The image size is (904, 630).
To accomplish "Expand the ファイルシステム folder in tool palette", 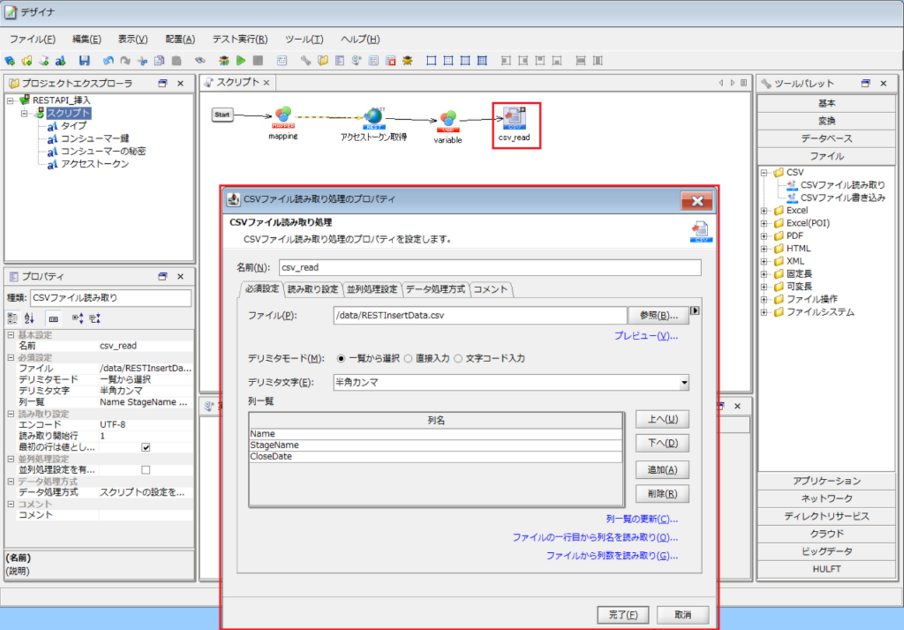I will 764,312.
